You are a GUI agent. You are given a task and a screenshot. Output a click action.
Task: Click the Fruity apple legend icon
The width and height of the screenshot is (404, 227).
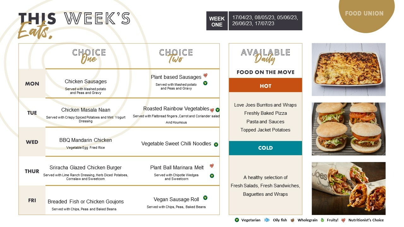[x=323, y=220]
